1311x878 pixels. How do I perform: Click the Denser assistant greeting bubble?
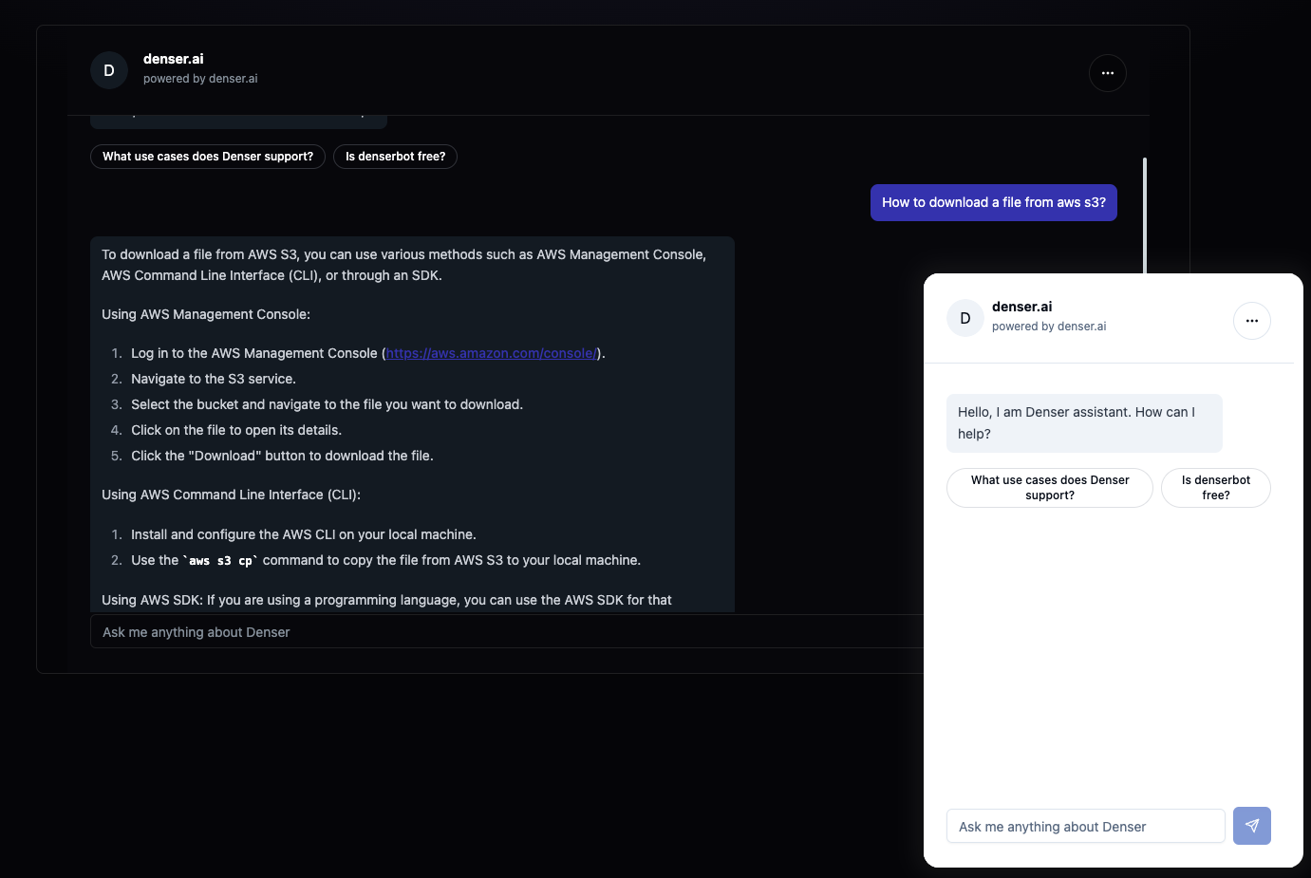(1083, 421)
